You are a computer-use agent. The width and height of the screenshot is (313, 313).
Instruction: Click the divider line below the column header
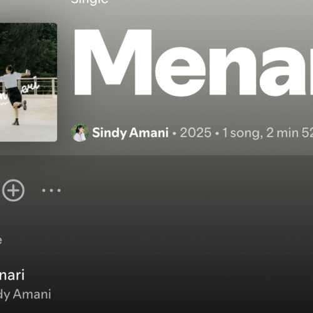(x=156, y=253)
